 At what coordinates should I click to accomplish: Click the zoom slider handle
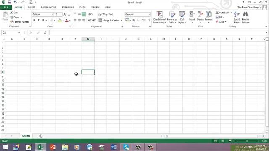pyautogui.click(x=247, y=141)
